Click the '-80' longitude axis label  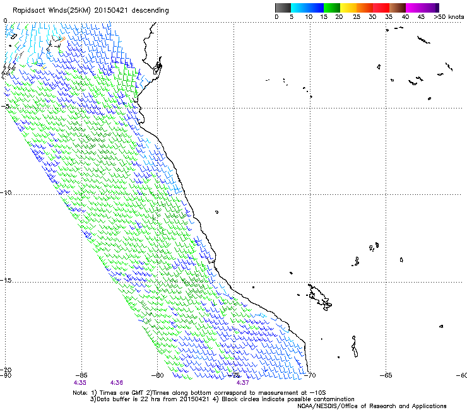coord(158,375)
